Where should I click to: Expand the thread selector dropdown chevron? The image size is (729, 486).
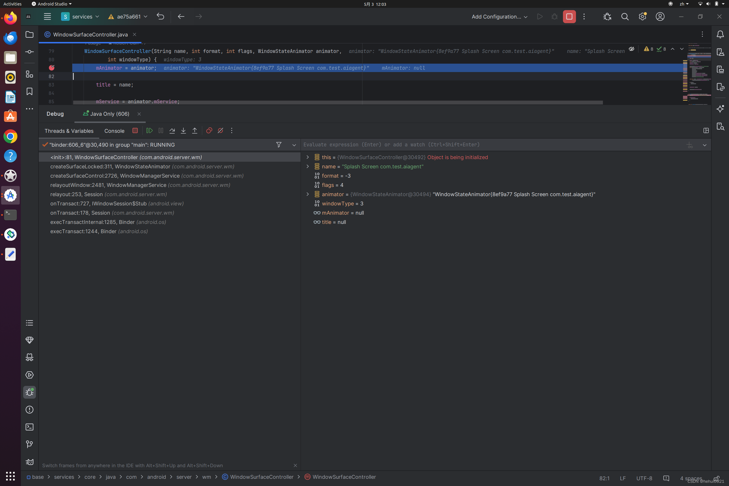tap(294, 145)
